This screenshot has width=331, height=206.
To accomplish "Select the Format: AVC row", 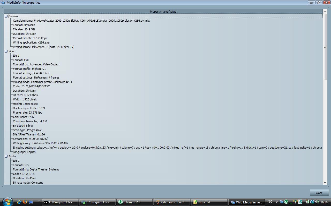I will point(21,60).
